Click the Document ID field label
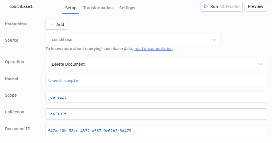 [x=18, y=129]
